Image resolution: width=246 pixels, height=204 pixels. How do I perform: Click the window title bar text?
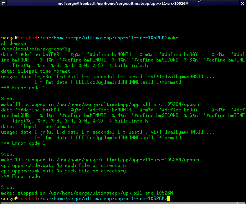(x=123, y=3)
